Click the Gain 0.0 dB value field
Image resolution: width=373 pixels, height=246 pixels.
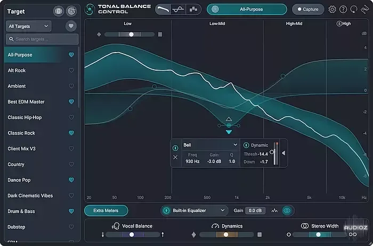pyautogui.click(x=255, y=210)
